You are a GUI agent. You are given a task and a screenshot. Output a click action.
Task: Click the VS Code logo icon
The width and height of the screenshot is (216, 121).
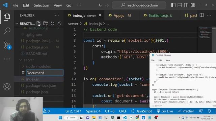(x=5, y=5)
